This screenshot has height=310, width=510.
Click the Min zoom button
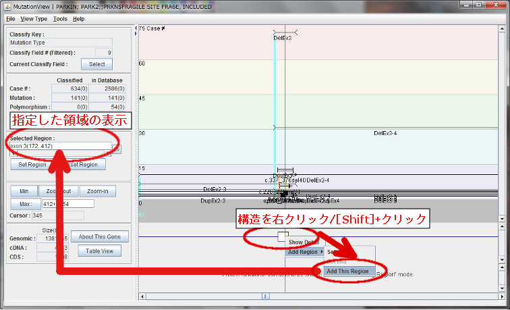[x=24, y=190]
